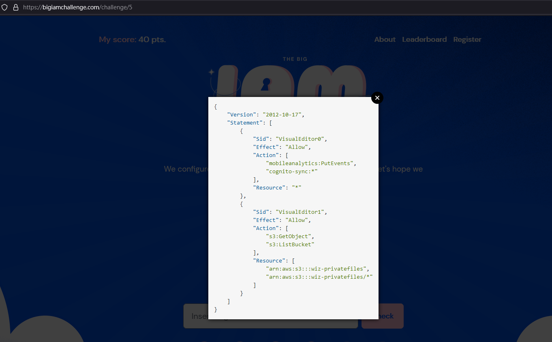Click the "2012-10-17" version value
The width and height of the screenshot is (552, 342).
coord(282,114)
